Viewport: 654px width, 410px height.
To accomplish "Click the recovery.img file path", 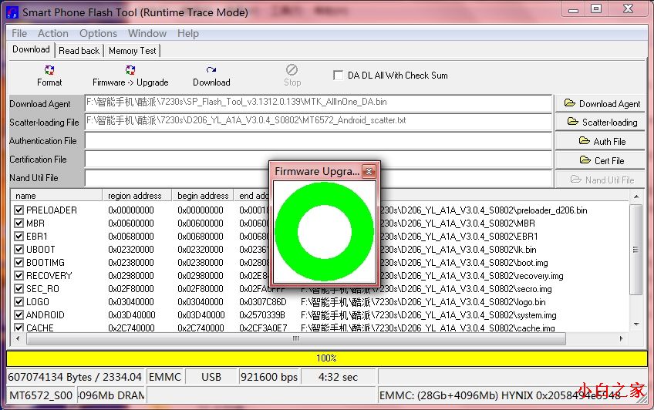I will coord(471,276).
